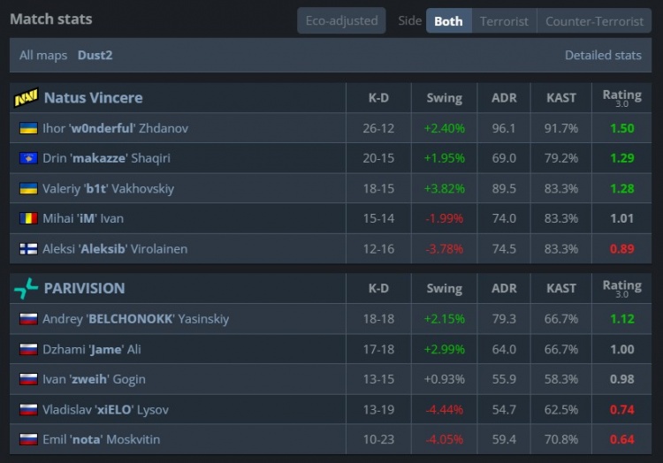Switch side filter to Terrorist
The height and width of the screenshot is (463, 663).
point(504,20)
